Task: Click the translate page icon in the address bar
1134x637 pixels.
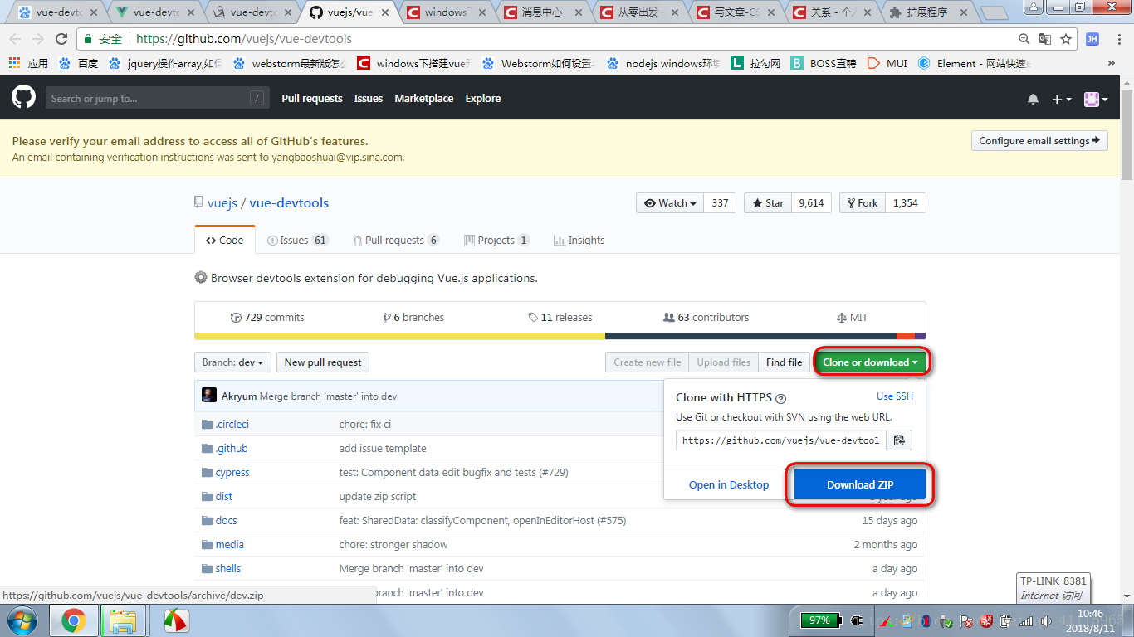Action: pos(1045,39)
